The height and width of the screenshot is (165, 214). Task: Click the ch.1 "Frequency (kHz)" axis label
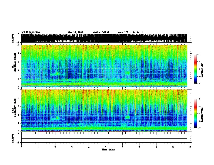[15, 63]
